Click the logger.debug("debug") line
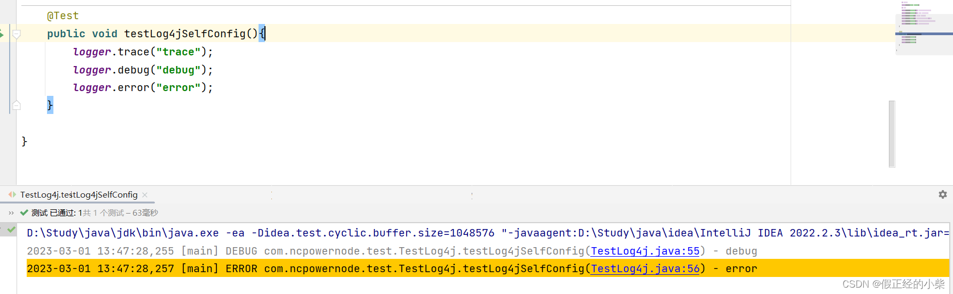 143,70
